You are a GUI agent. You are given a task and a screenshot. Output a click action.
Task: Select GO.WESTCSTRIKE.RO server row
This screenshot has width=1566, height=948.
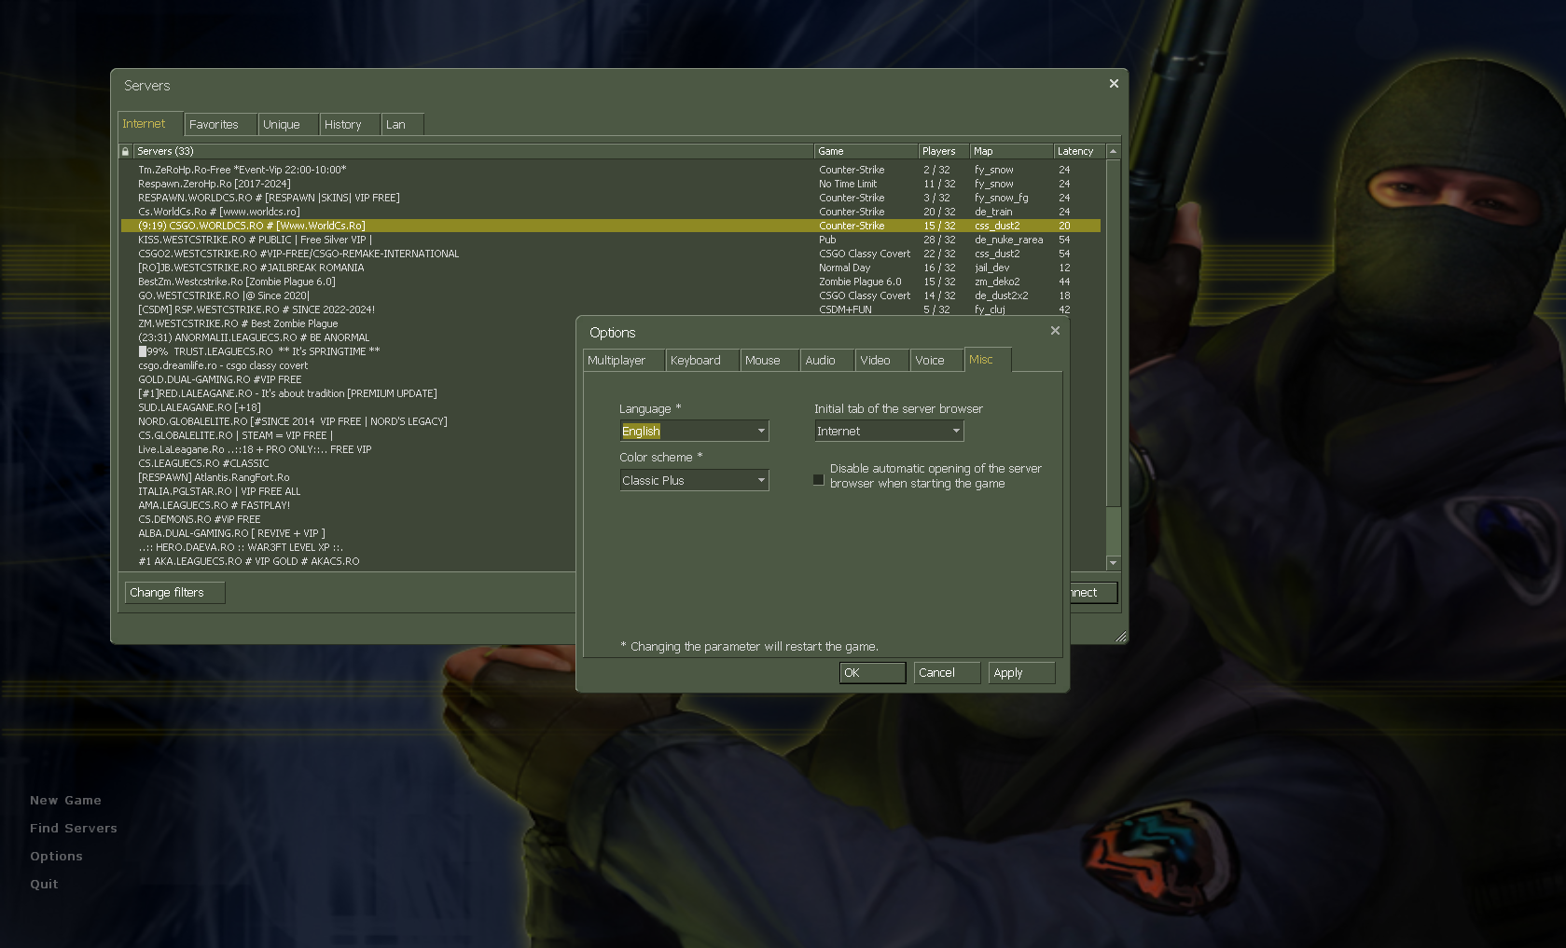pyautogui.click(x=611, y=295)
